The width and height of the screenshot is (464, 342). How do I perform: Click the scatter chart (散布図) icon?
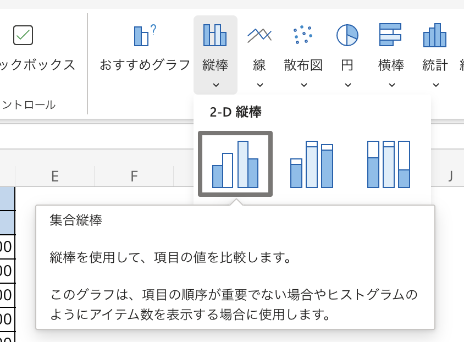pyautogui.click(x=303, y=35)
